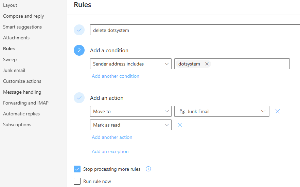This screenshot has height=187, width=300.
Task: Open the Sweep settings page
Action: 10,59
